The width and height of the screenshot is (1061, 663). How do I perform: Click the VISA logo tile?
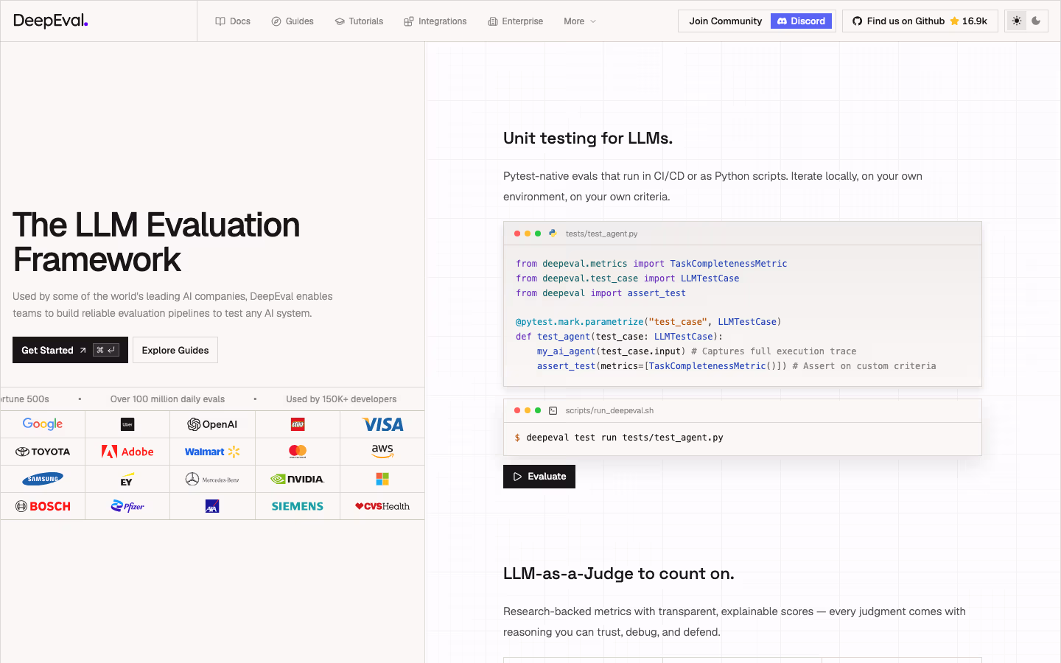click(x=382, y=424)
